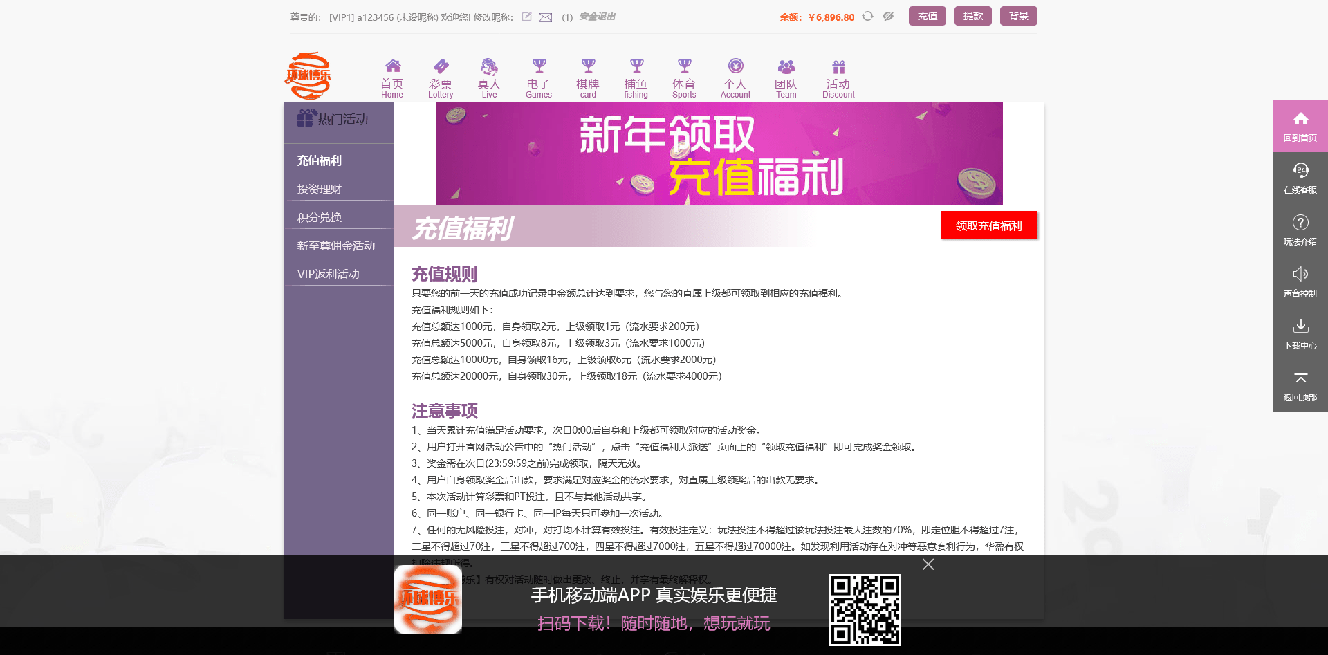Hide balance with the eye toggle
This screenshot has height=655, width=1328.
coord(888,16)
